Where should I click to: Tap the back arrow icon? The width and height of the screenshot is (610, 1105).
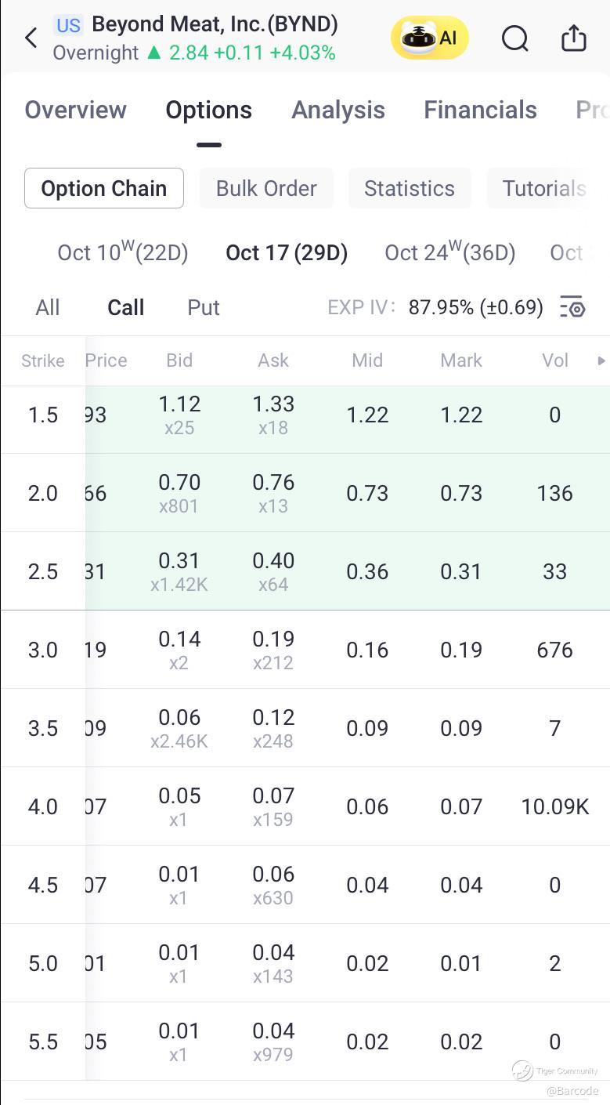[31, 37]
